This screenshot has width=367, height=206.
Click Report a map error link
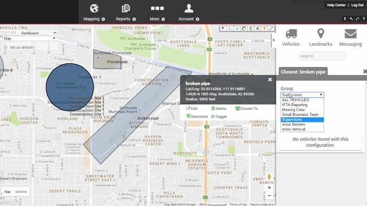tap(262, 204)
